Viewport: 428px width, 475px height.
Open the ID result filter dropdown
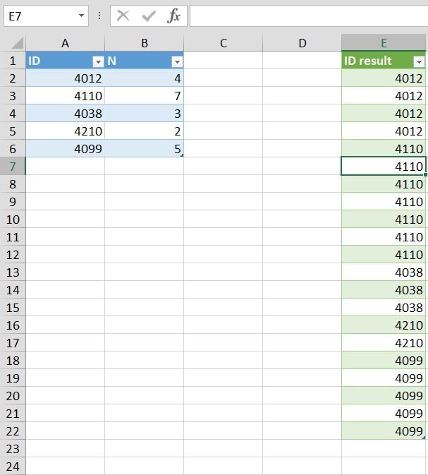tap(419, 62)
